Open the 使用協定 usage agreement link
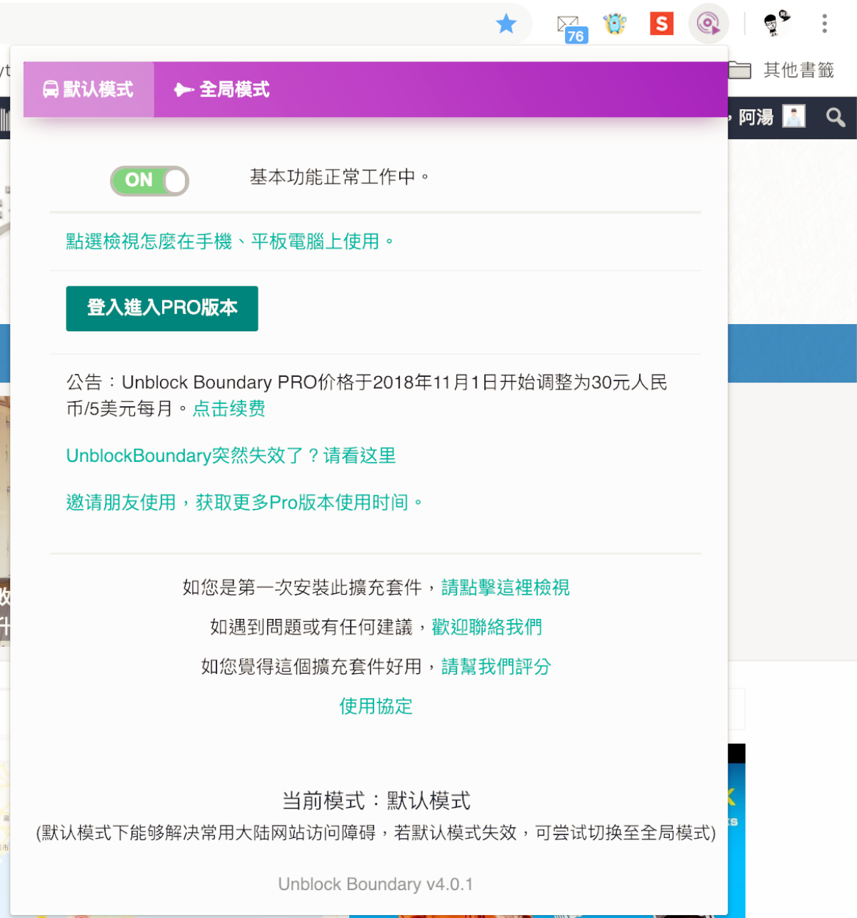 pyautogui.click(x=376, y=707)
